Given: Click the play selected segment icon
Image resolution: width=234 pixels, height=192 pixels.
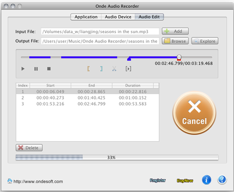Looking at the screenshot, I should pos(128,69).
